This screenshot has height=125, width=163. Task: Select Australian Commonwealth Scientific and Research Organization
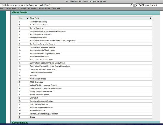[85, 41]
